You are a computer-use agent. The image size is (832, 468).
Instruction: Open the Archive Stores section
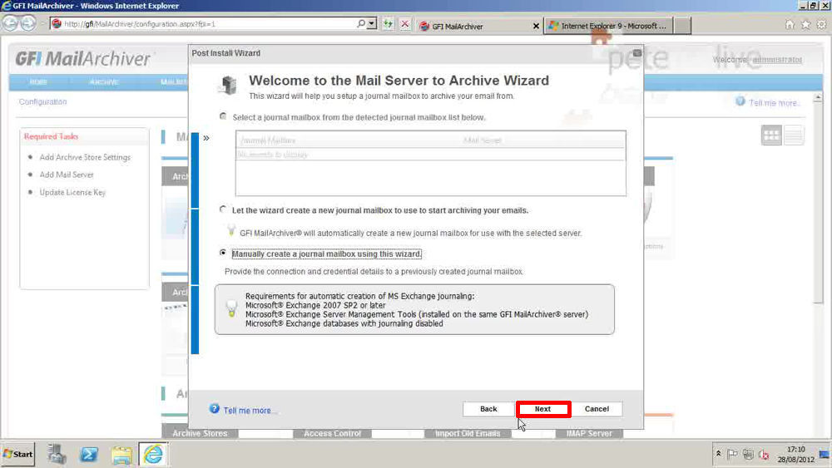200,433
